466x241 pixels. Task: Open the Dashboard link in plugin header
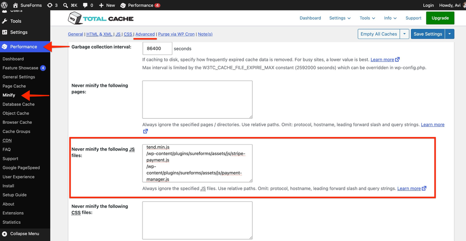[x=310, y=18]
